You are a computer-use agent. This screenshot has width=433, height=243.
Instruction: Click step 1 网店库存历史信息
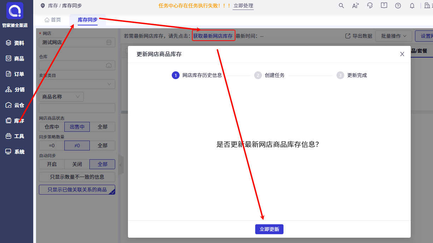(x=197, y=75)
